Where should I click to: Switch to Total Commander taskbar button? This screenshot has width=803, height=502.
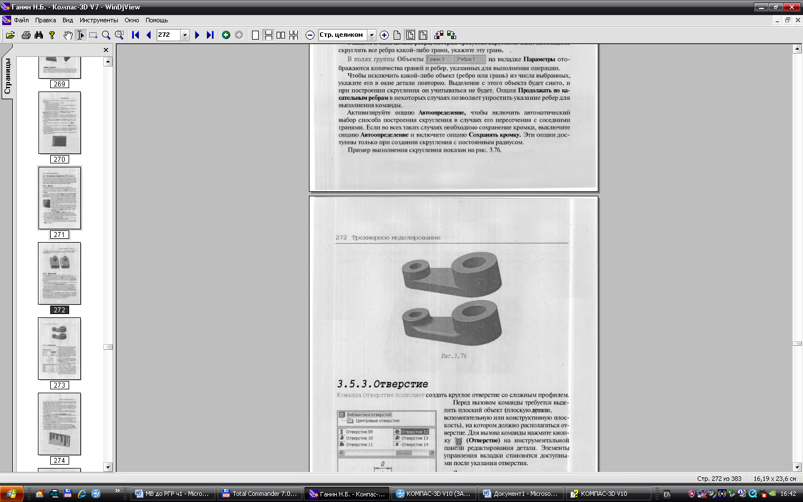(260, 494)
